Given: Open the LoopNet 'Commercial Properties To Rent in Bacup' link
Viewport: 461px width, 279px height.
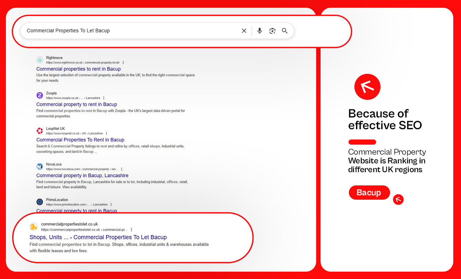Looking at the screenshot, I should click(80, 139).
